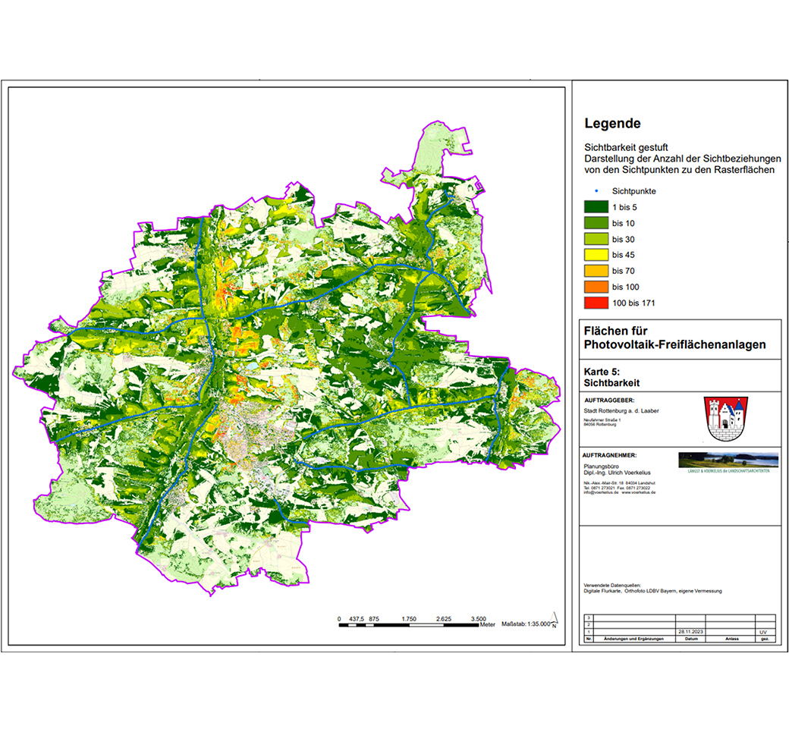Click the 'Karte 5: Sichtbarkeit' title

coord(611,377)
